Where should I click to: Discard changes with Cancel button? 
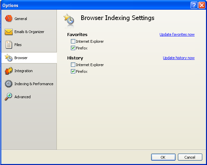point(190,157)
